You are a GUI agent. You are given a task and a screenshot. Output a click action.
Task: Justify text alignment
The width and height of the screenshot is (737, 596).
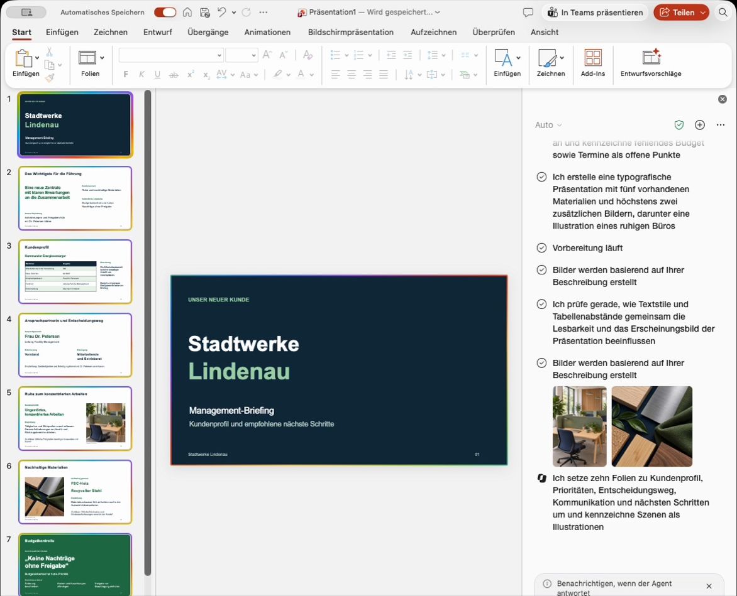(384, 74)
